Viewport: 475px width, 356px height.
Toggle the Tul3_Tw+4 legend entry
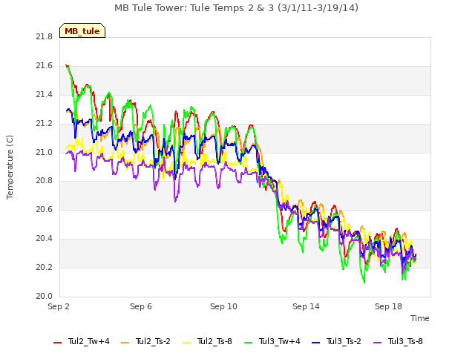pos(272,341)
